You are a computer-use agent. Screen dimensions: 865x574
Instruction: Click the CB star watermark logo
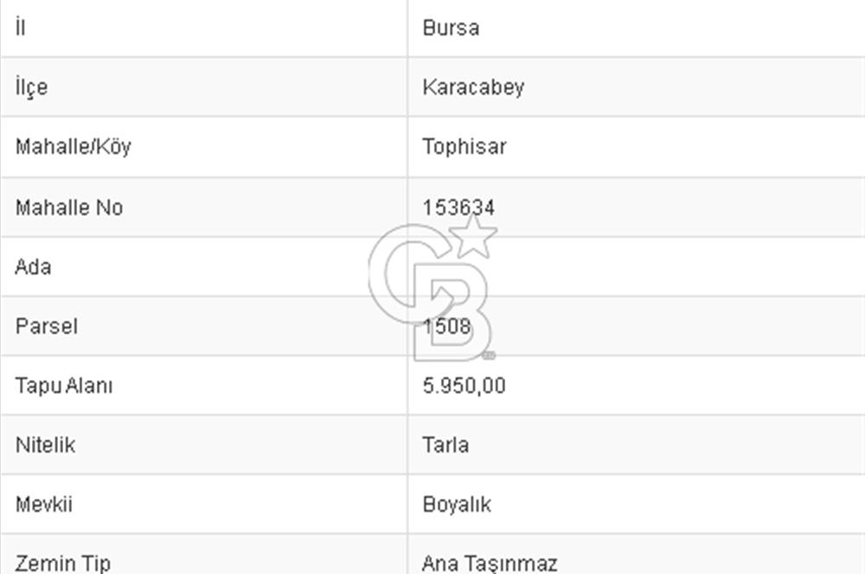(432, 290)
